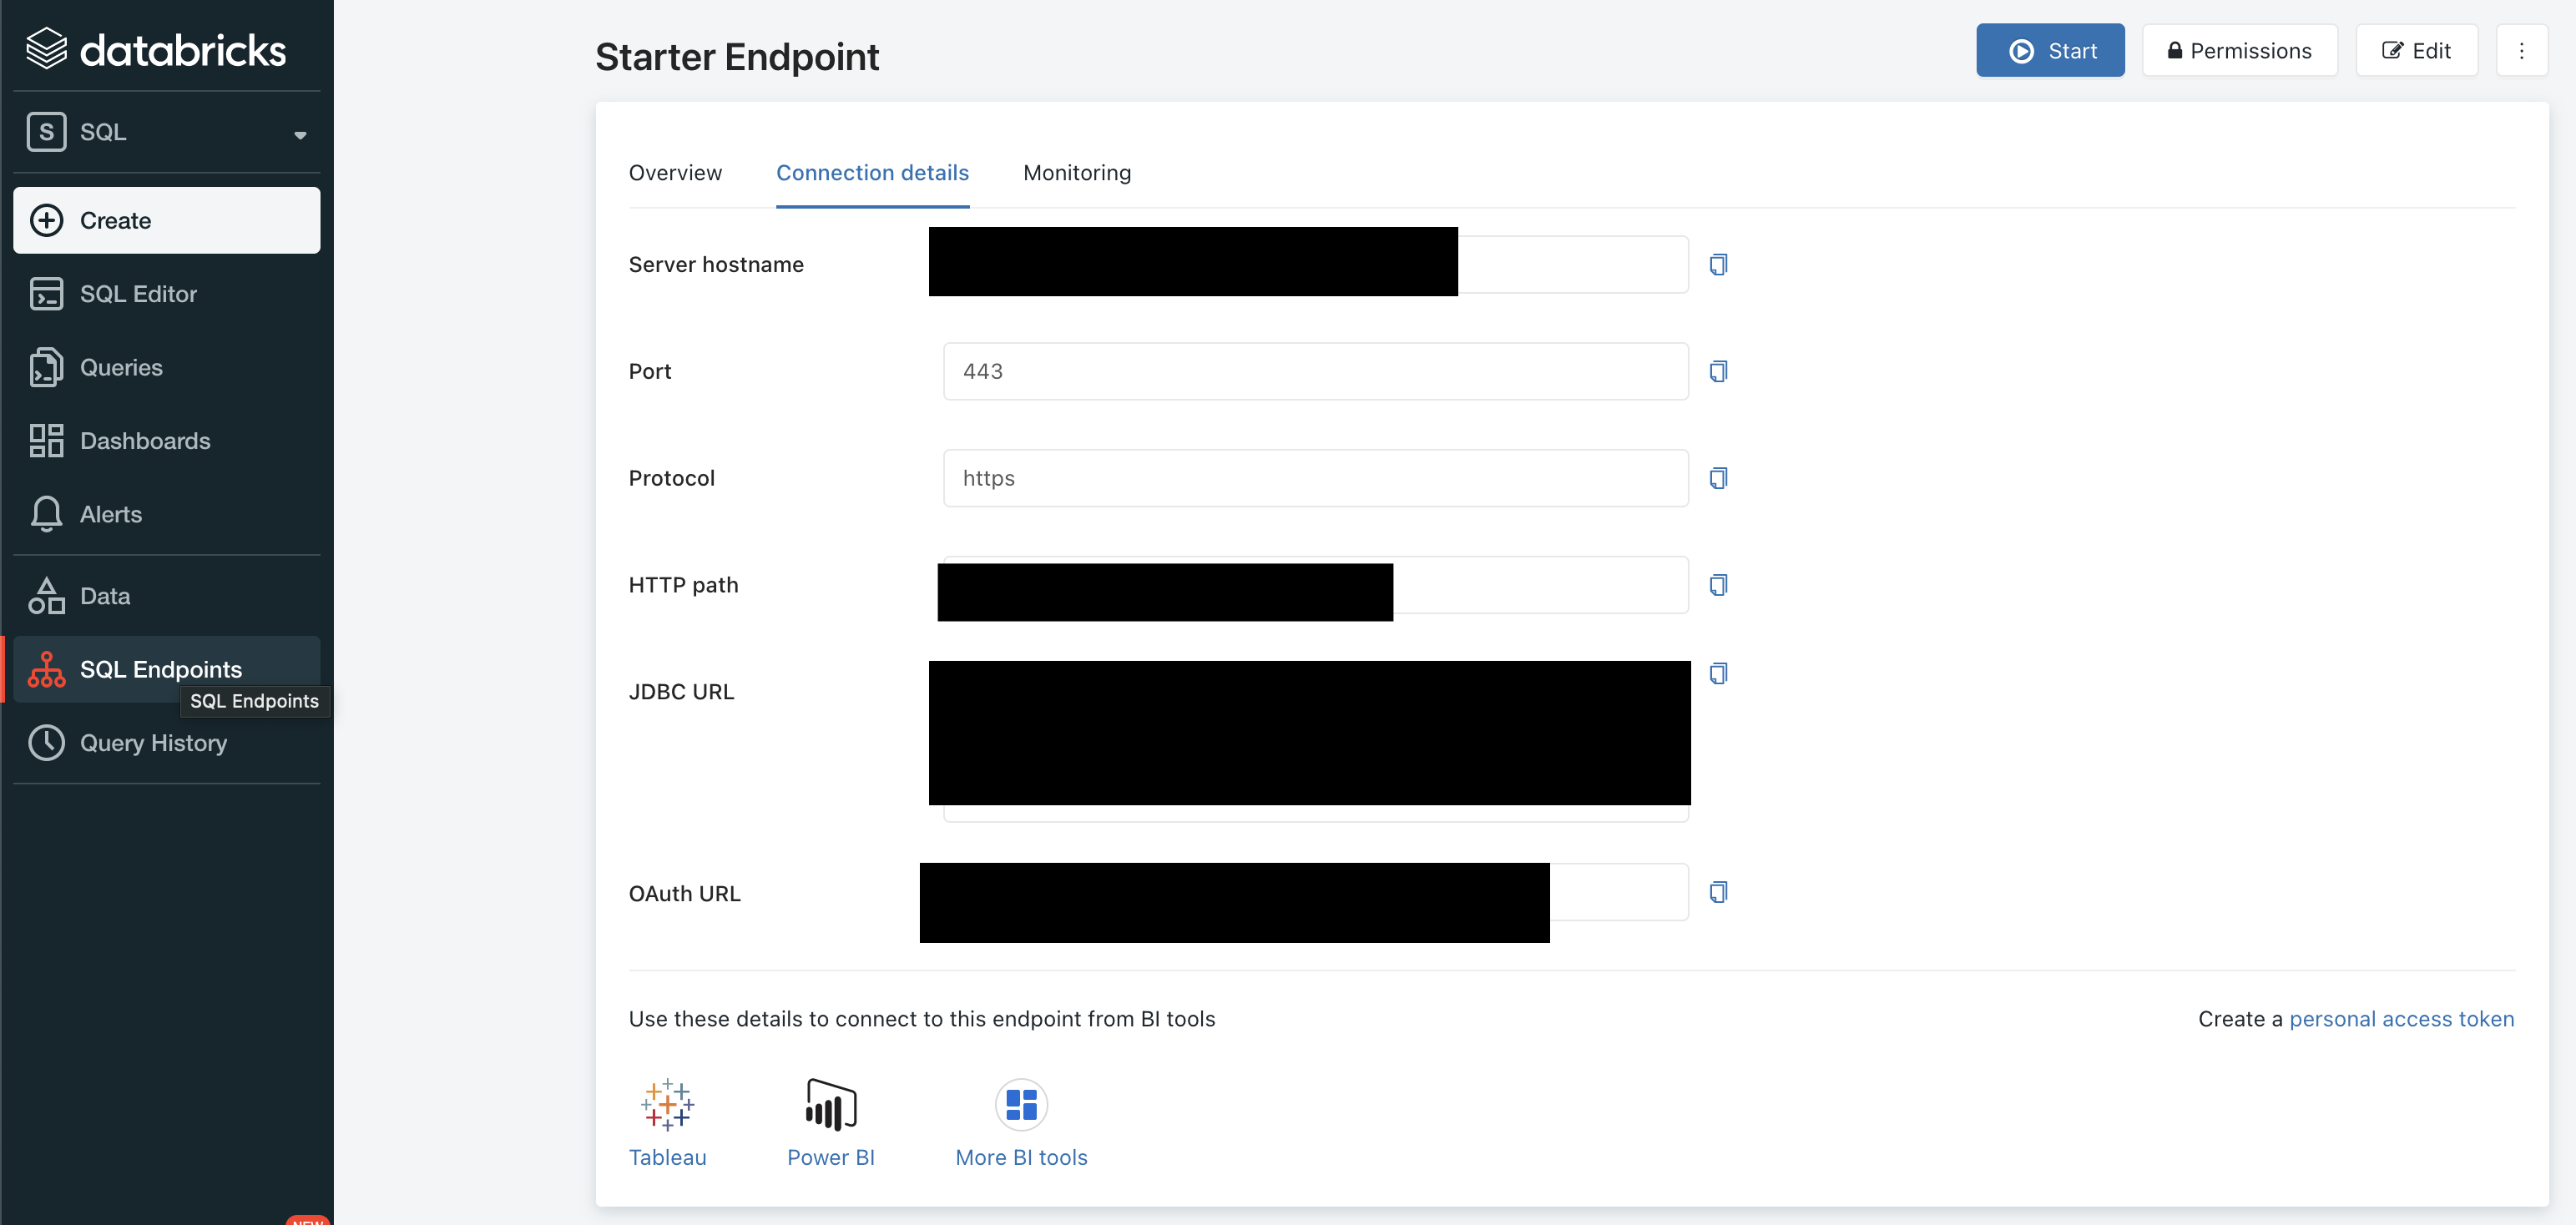The width and height of the screenshot is (2576, 1225).
Task: Open the Permissions dialog
Action: [x=2239, y=51]
